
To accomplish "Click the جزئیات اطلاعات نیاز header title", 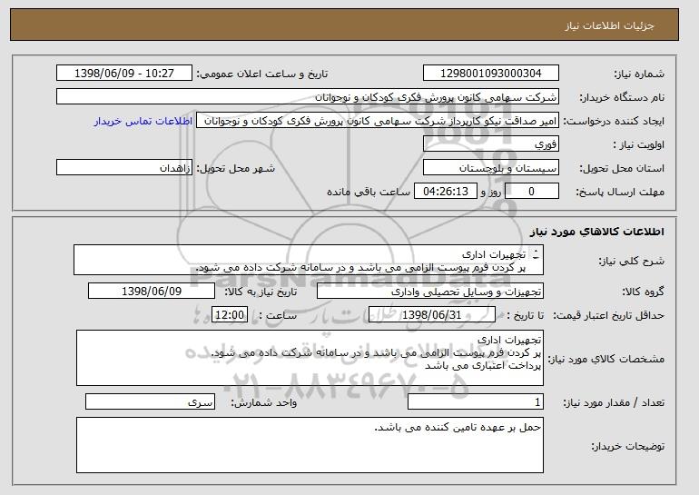I will [609, 25].
